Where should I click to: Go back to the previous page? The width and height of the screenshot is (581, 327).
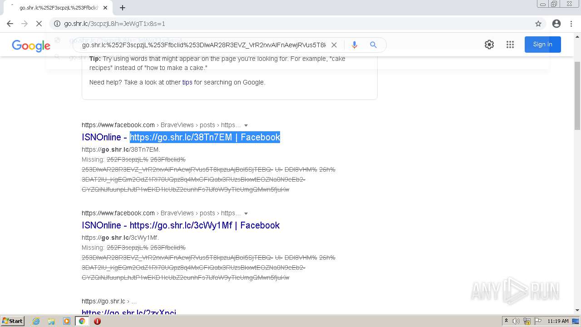point(10,24)
